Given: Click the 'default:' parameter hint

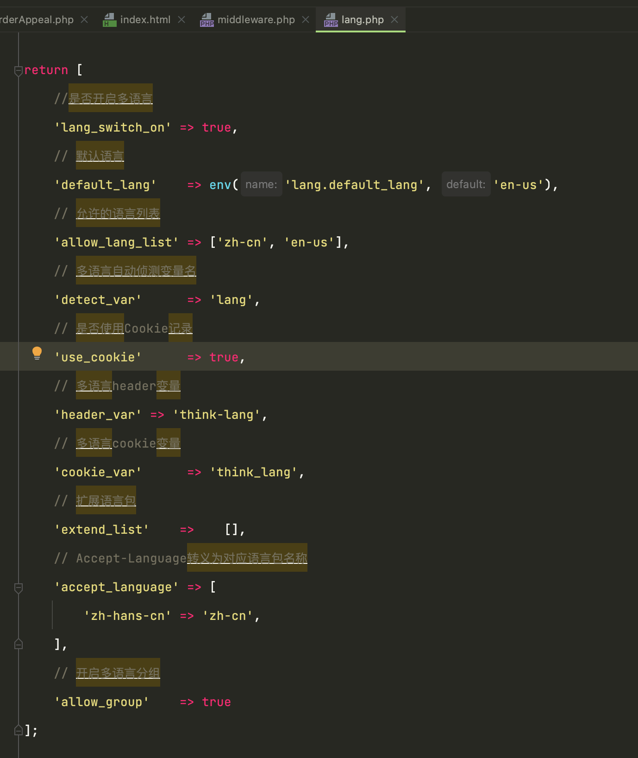Looking at the screenshot, I should (466, 184).
